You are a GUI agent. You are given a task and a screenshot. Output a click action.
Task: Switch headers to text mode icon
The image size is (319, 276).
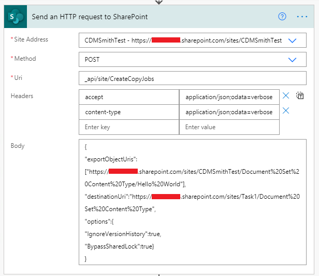[300, 95]
